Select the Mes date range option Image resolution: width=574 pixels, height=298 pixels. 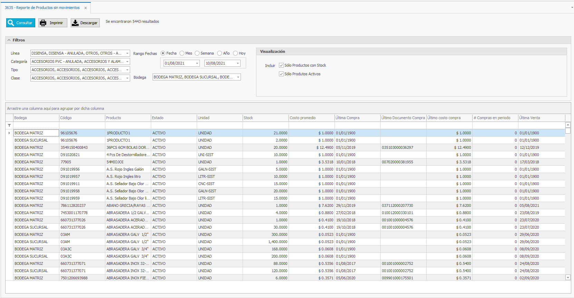182,53
